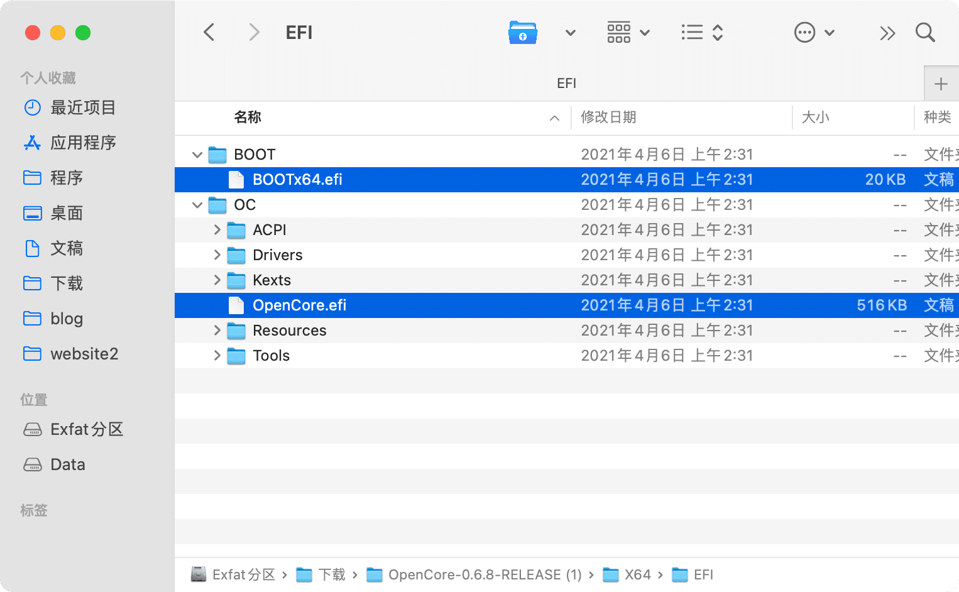
Task: Collapse the OC folder
Action: pyautogui.click(x=197, y=205)
